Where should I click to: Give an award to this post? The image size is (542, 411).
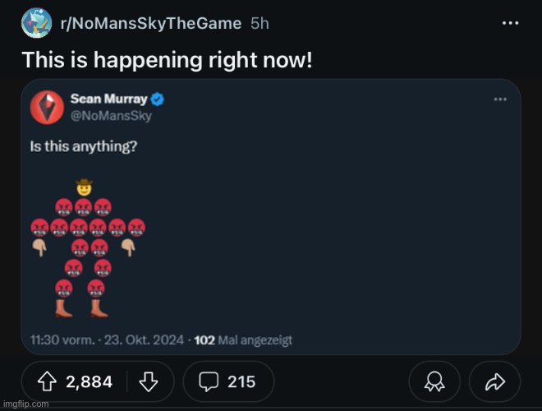coord(434,381)
